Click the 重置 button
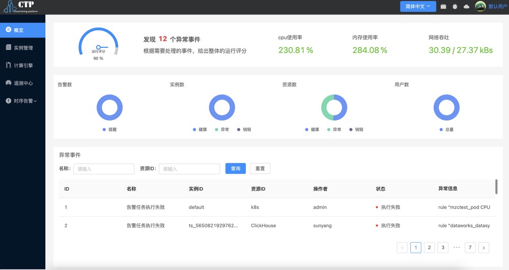This screenshot has height=270, width=509. (x=260, y=168)
